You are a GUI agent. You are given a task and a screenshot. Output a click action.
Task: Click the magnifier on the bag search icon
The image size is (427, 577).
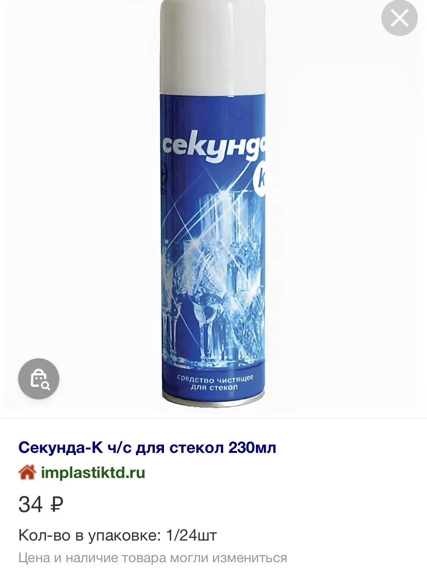coord(46,386)
